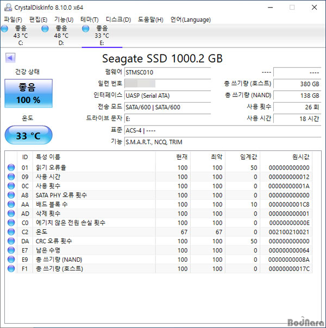
Task: Click the interface field UASP (Serial ATA)
Action: 167,96
